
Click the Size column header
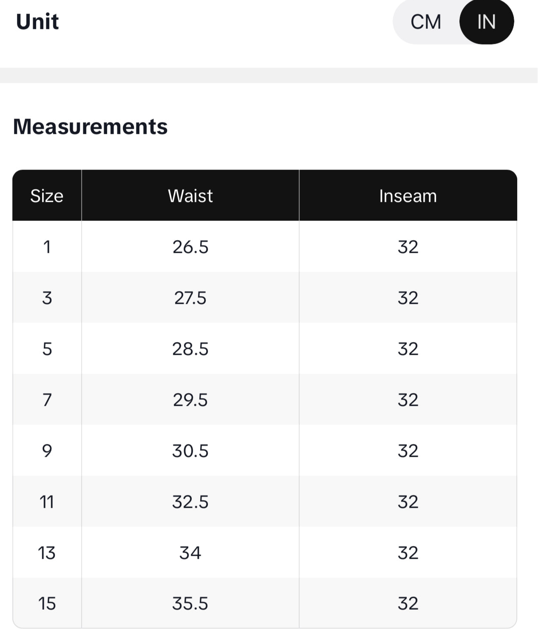pos(47,196)
